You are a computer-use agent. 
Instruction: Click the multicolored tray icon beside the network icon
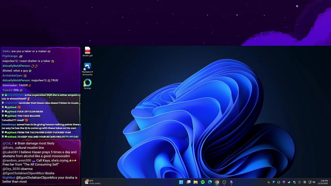pyautogui.click(x=305, y=182)
